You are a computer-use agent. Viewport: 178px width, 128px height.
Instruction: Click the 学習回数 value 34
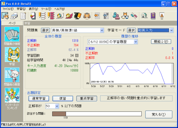[72, 55]
